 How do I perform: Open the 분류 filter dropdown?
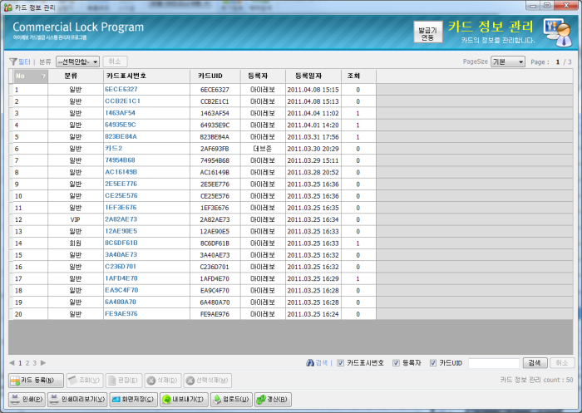coord(77,61)
